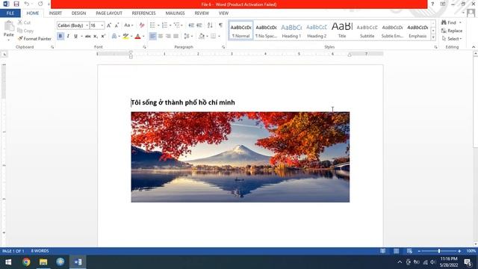This screenshot has height=269, width=478.
Task: Switch to the PAGE LAYOUT tab
Action: coord(109,13)
